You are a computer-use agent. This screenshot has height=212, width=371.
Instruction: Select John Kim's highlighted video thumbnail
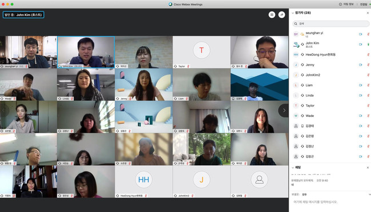pyautogui.click(x=86, y=52)
